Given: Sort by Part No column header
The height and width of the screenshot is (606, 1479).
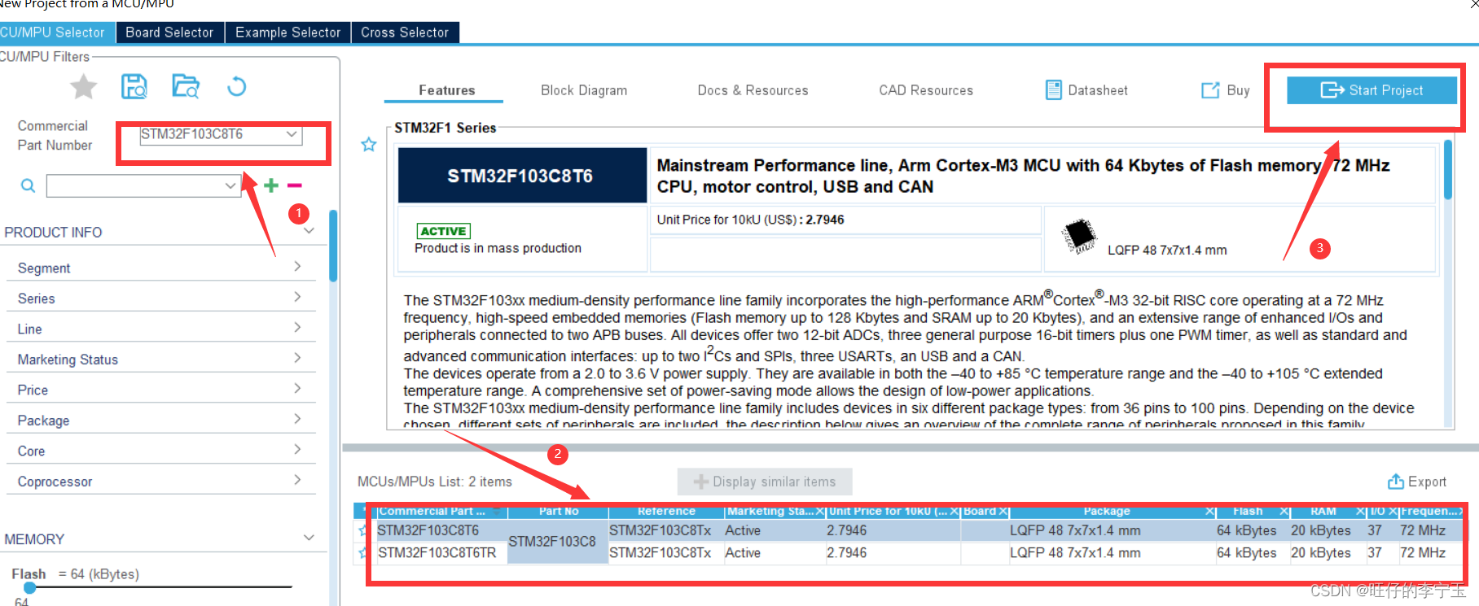Looking at the screenshot, I should [559, 511].
